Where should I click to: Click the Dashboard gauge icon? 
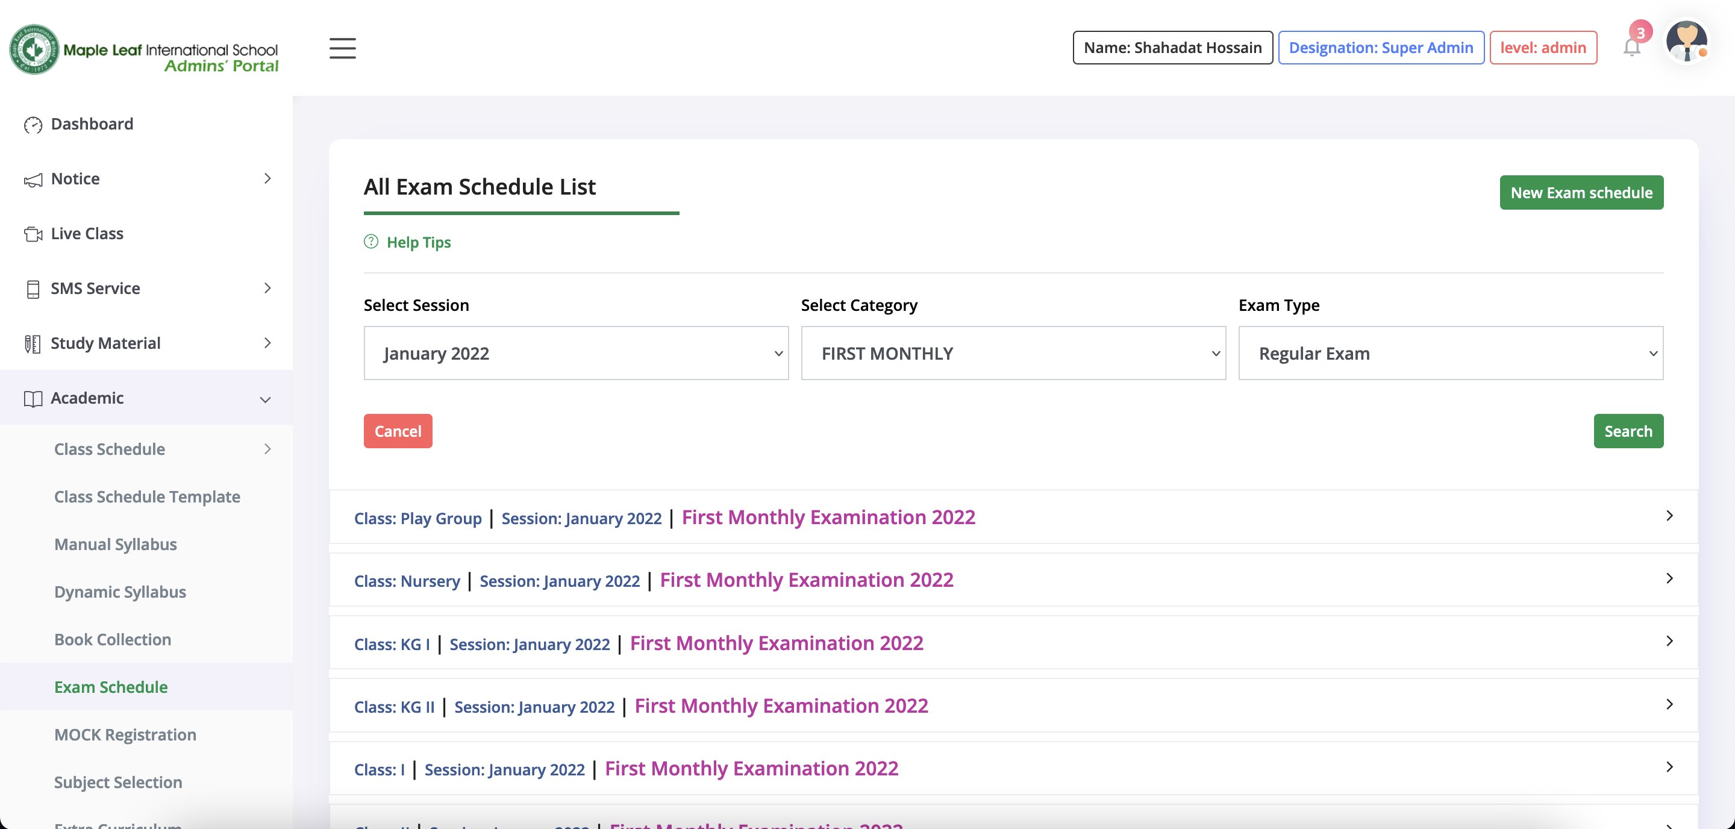click(x=33, y=125)
